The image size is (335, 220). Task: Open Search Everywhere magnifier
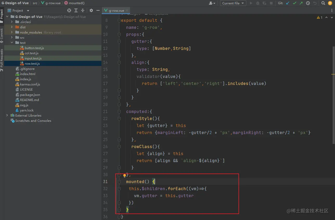click(323, 3)
